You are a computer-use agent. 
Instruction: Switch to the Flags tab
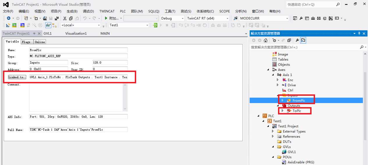pyautogui.click(x=26, y=42)
